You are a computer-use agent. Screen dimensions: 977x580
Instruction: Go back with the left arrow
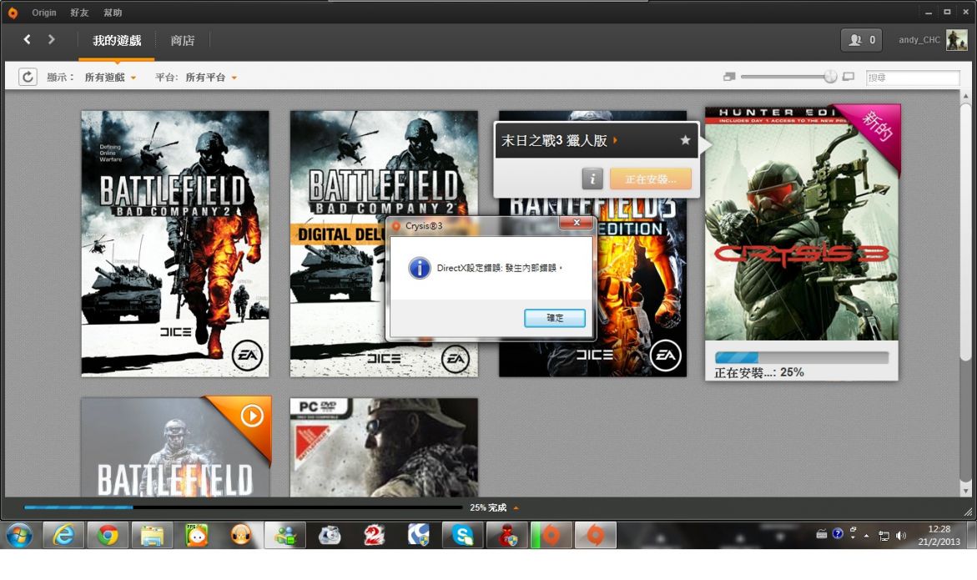tap(28, 39)
